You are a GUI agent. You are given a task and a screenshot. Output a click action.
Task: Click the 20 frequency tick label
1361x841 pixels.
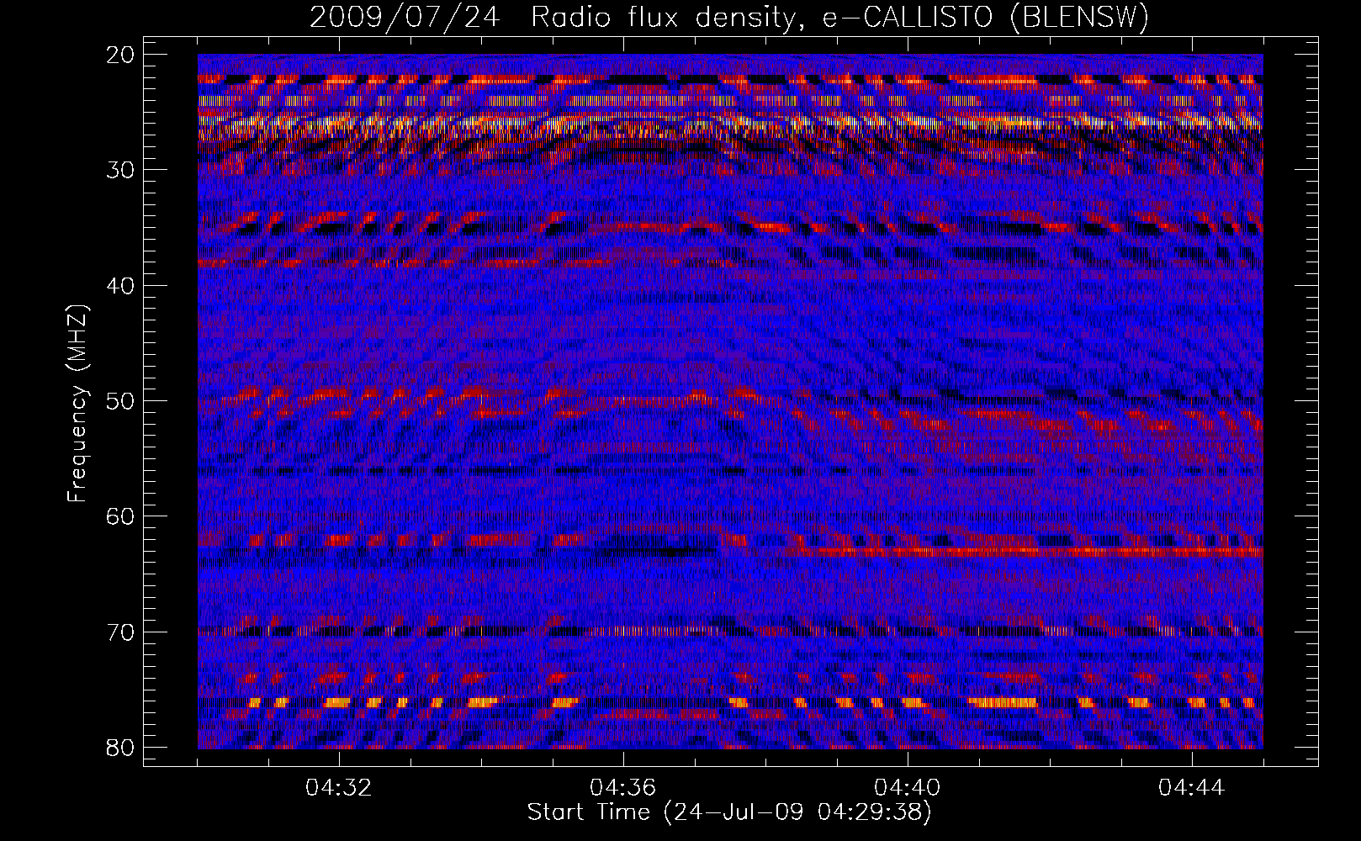(121, 55)
